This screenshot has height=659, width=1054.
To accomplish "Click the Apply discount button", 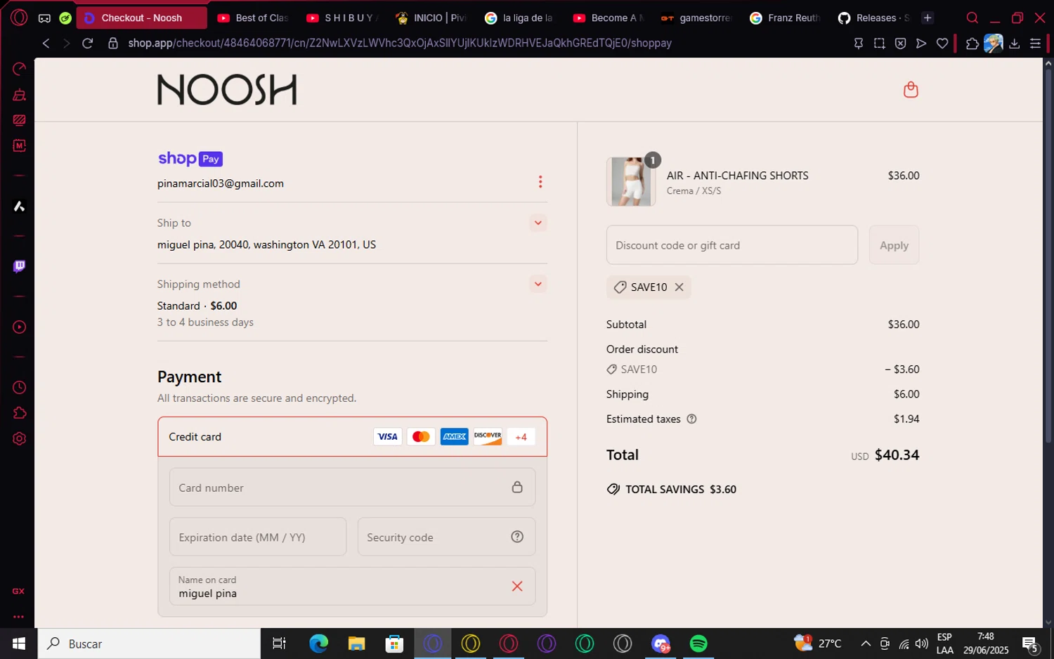I will click(x=894, y=245).
